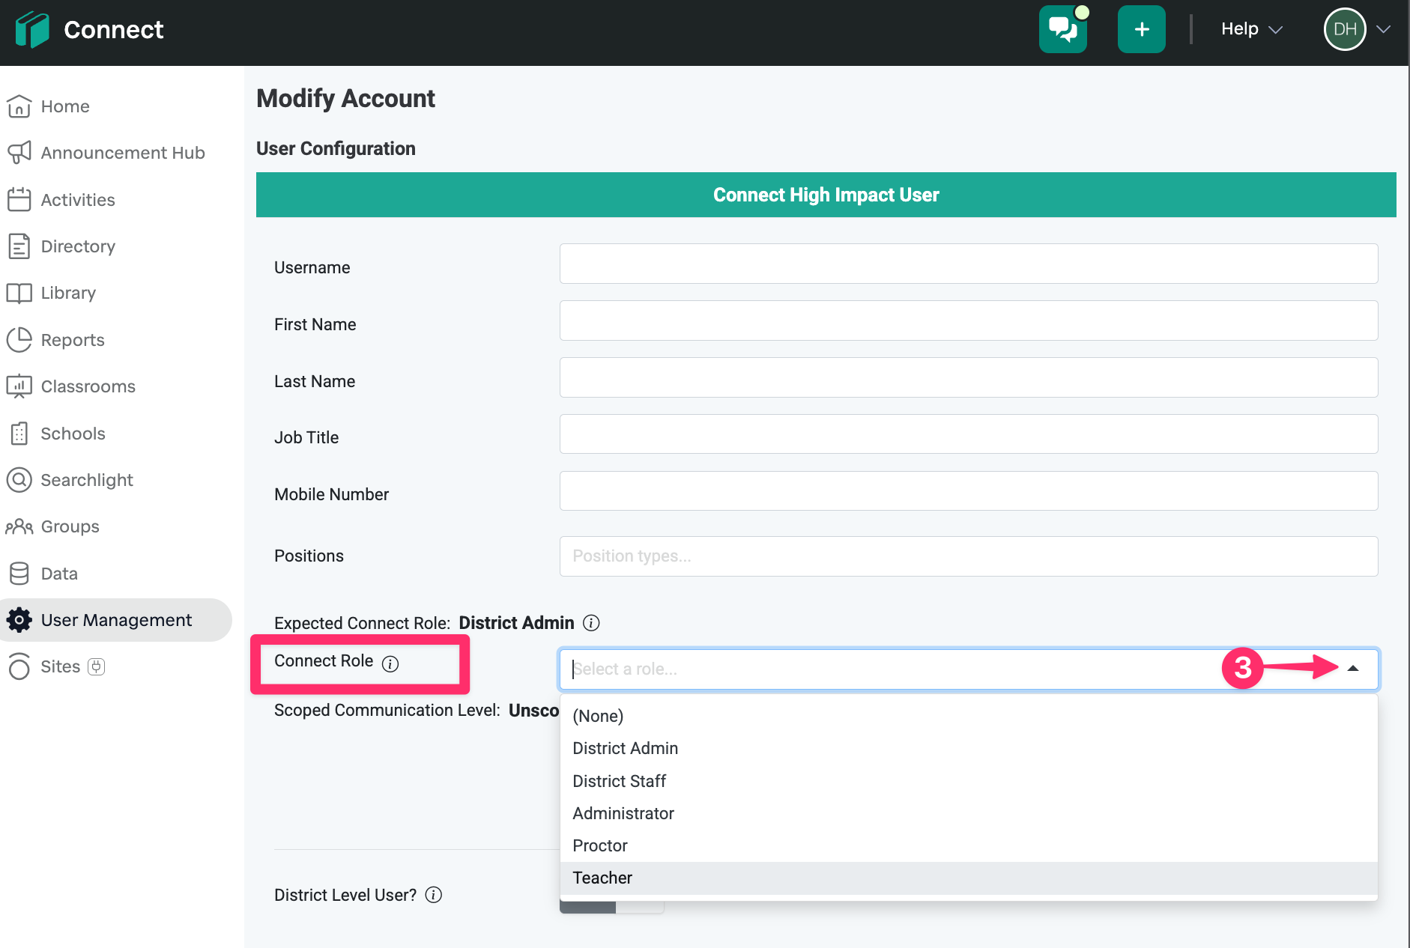Open the Searchlight sidebar item
The width and height of the screenshot is (1410, 948).
click(86, 480)
